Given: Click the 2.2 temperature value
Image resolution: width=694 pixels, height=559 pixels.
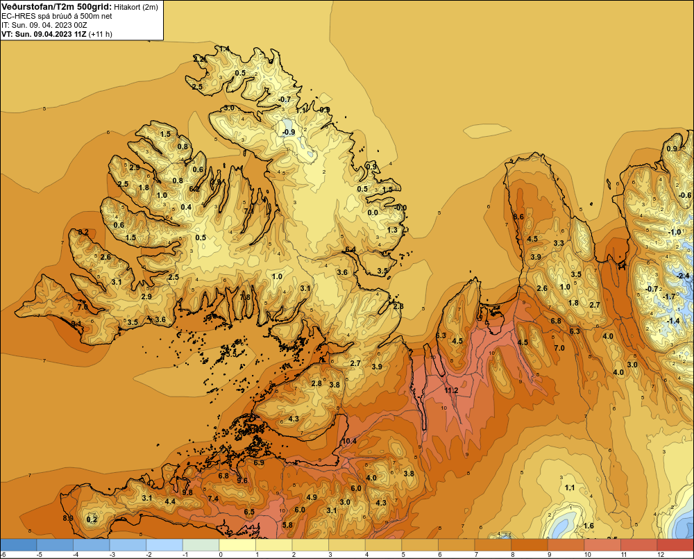Looking at the screenshot, I should [x=198, y=59].
